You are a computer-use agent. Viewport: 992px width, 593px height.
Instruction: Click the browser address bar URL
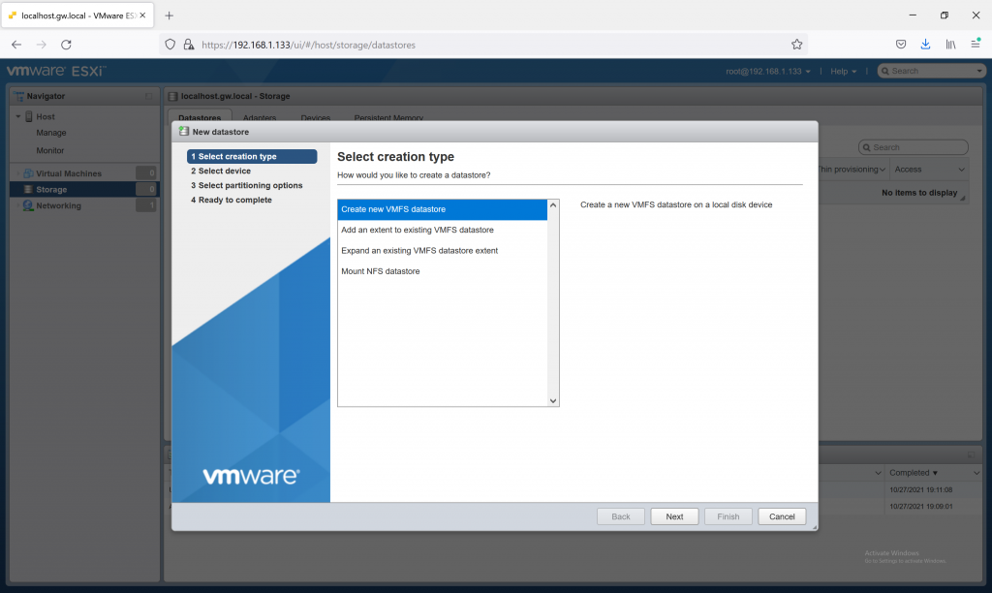[x=308, y=45]
